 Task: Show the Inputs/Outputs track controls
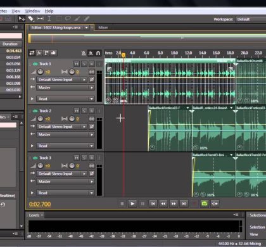pyautogui.click(x=32, y=53)
